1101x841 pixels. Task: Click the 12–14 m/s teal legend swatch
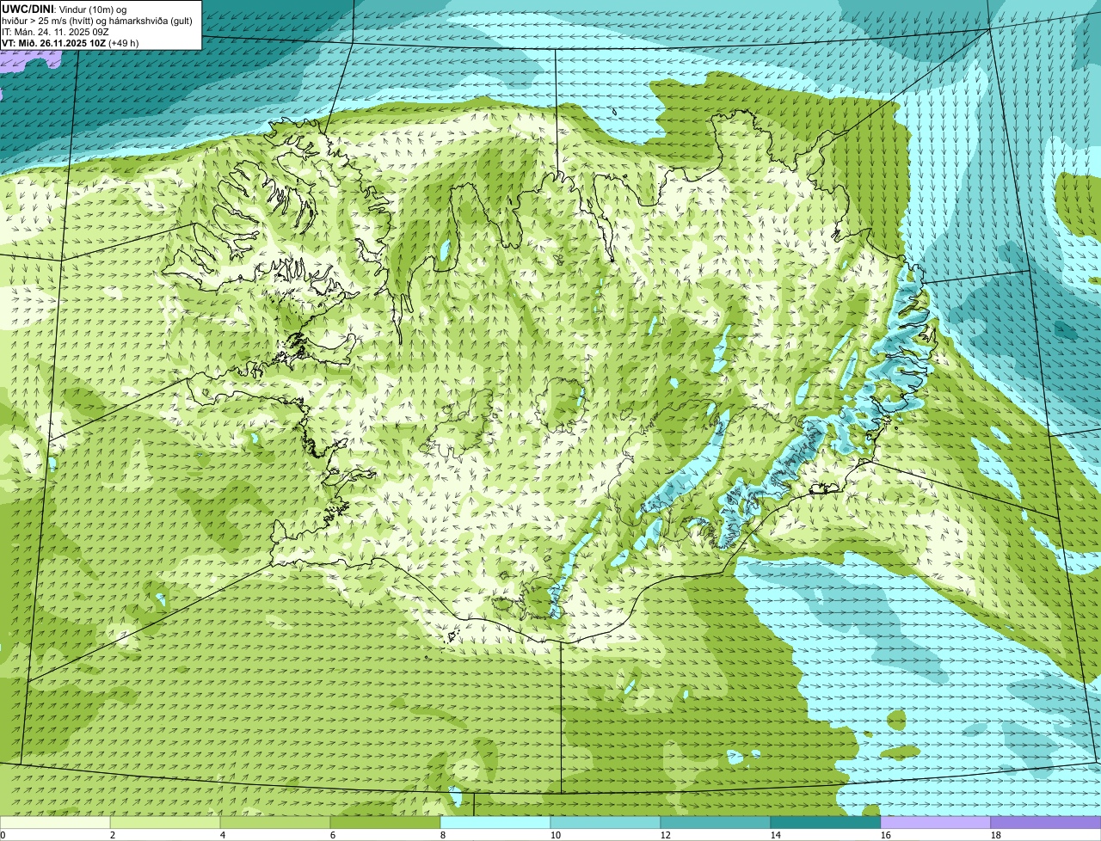click(716, 823)
